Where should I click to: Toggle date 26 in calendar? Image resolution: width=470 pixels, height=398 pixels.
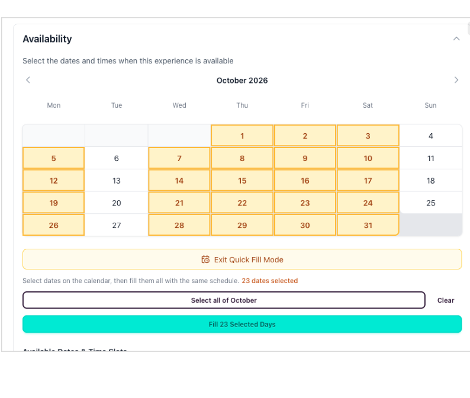[54, 225]
